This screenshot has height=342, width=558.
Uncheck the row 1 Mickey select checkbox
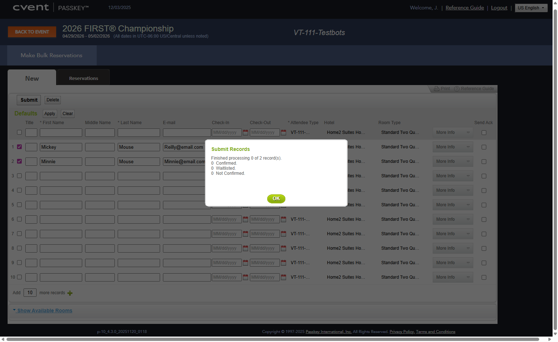(20, 147)
